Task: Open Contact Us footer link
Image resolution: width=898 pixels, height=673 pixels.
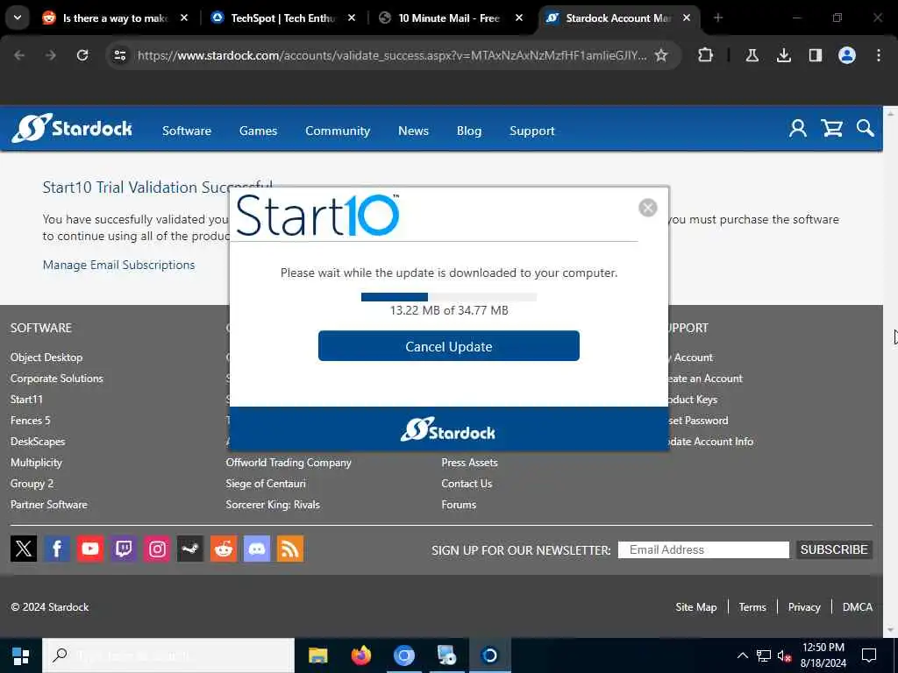Action: point(467,484)
